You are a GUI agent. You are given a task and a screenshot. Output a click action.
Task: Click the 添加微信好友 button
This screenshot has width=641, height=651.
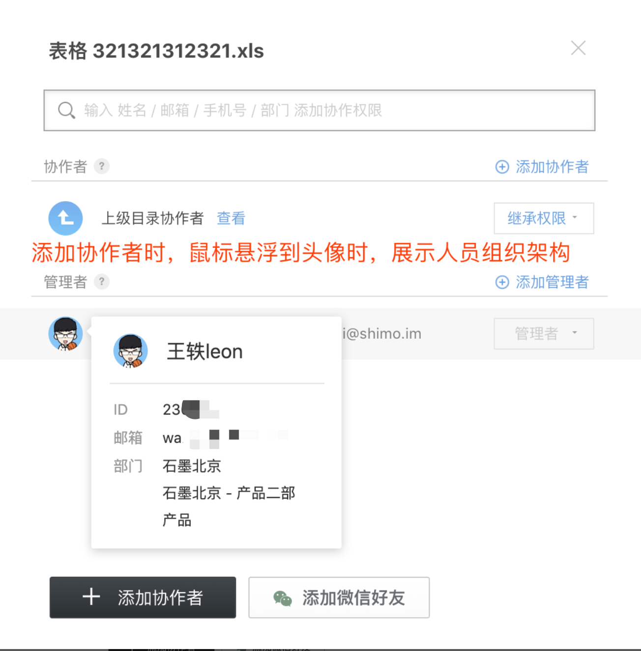[339, 597]
